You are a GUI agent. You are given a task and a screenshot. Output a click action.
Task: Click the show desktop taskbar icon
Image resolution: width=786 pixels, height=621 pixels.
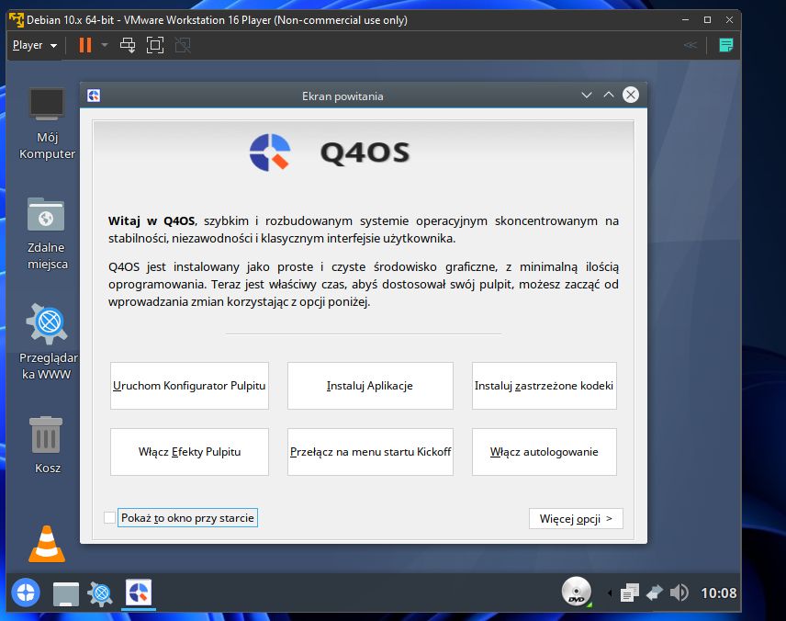tap(66, 594)
